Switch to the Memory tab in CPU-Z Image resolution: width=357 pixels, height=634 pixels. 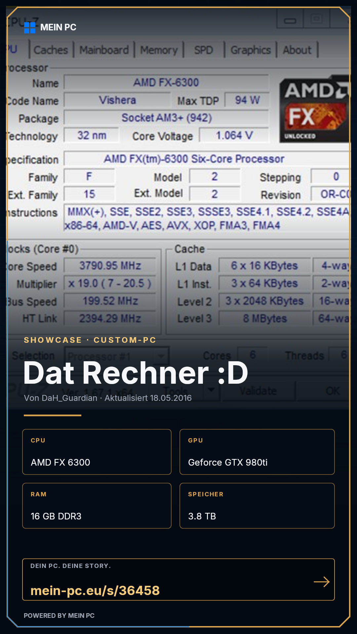pos(159,50)
